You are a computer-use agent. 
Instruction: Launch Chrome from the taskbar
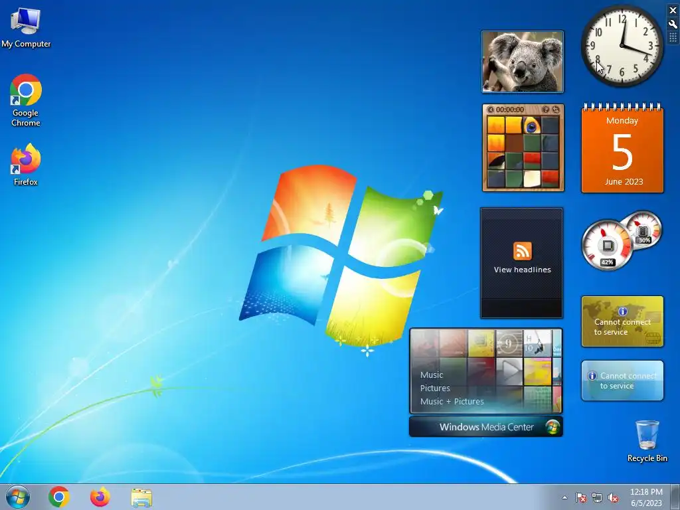click(x=59, y=497)
